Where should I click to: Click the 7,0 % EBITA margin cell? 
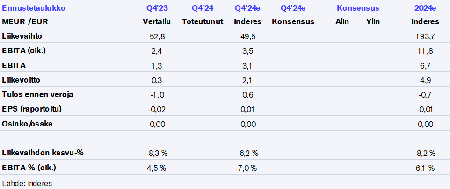(248, 168)
